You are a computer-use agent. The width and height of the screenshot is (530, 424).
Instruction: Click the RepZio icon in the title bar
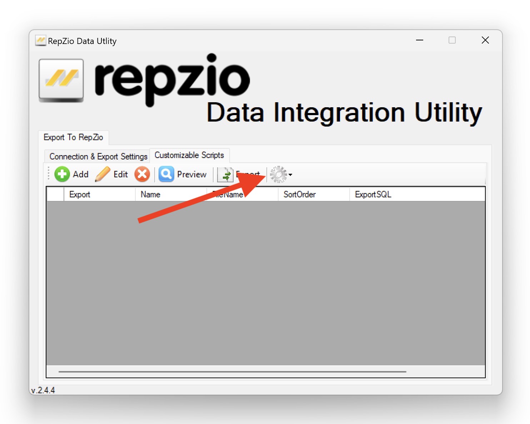click(x=40, y=40)
